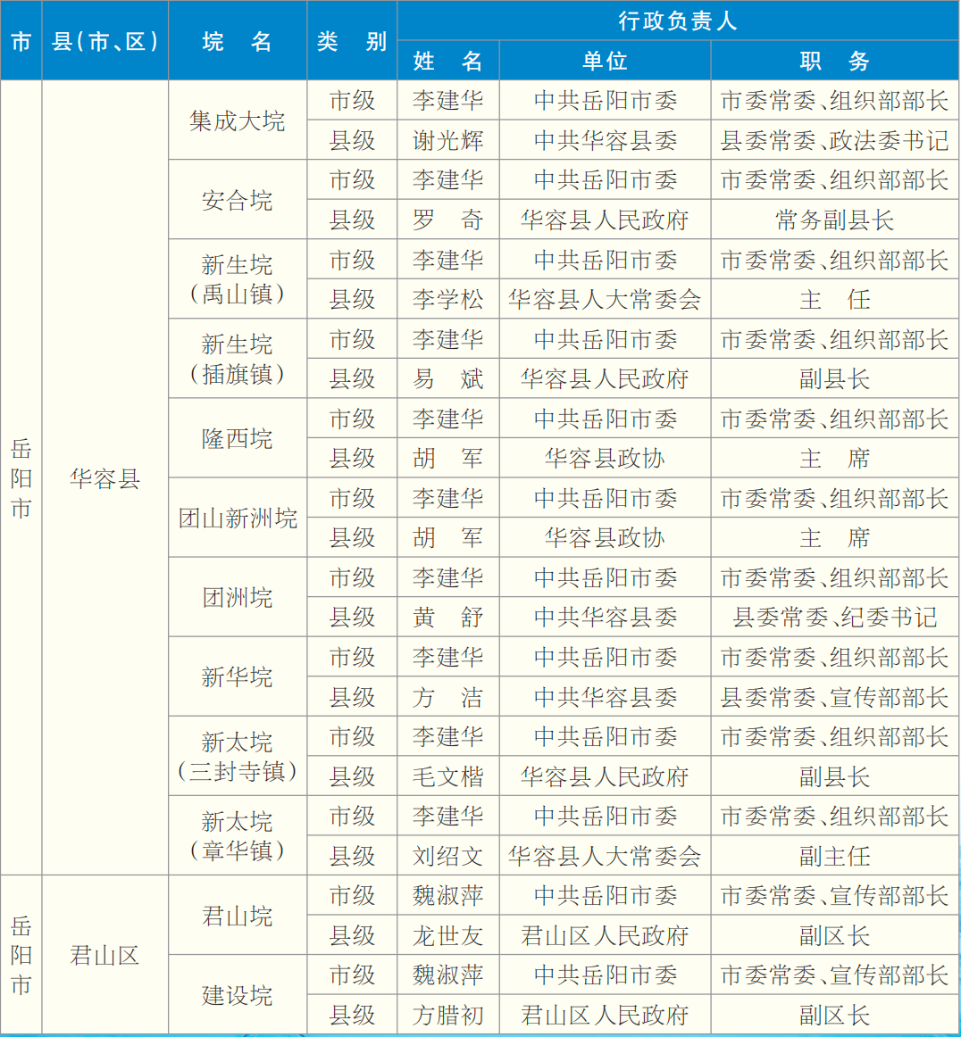Click 魏淑萍 in the 君山垸 row
Screen dimensions: 961x1037
448,895
